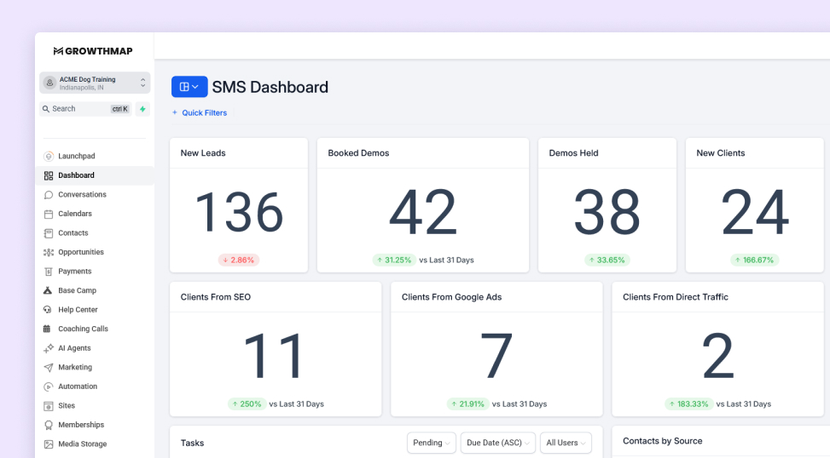This screenshot has height=458, width=830.
Task: Click the Help Center headset icon
Action: coord(48,310)
